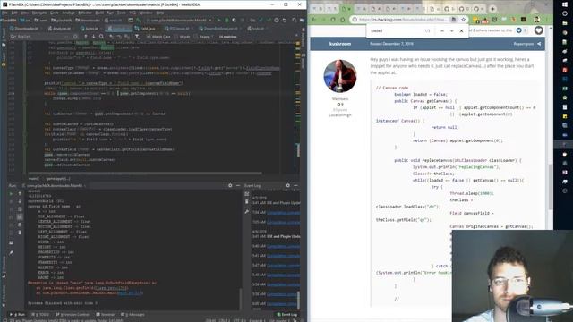Open the View menu in IntelliJ
This screenshot has height=322, width=573.
[24, 13]
